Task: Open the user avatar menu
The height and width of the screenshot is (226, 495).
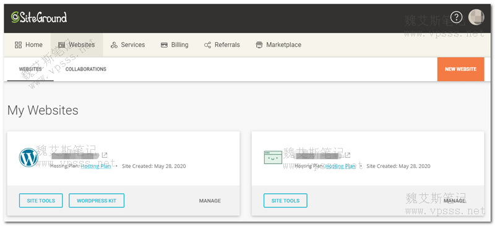Action: pos(476,17)
